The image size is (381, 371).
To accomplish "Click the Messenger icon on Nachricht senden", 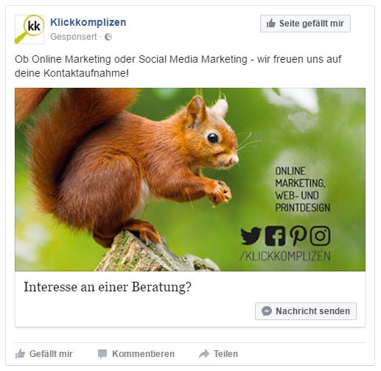I will pyautogui.click(x=267, y=311).
